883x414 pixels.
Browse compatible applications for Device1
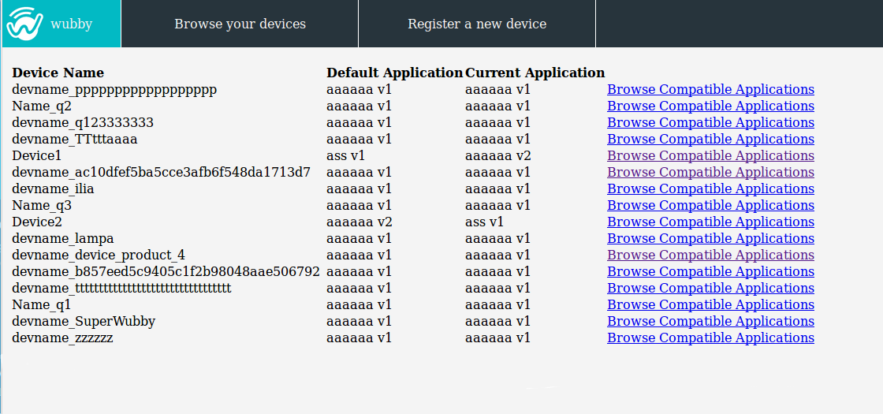click(x=710, y=155)
